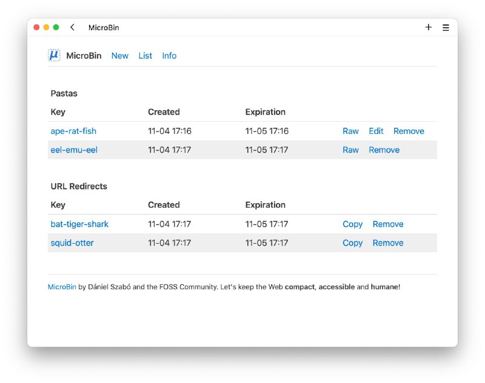The width and height of the screenshot is (485, 383).
Task: Click created time of squid-otter row
Action: 169,243
